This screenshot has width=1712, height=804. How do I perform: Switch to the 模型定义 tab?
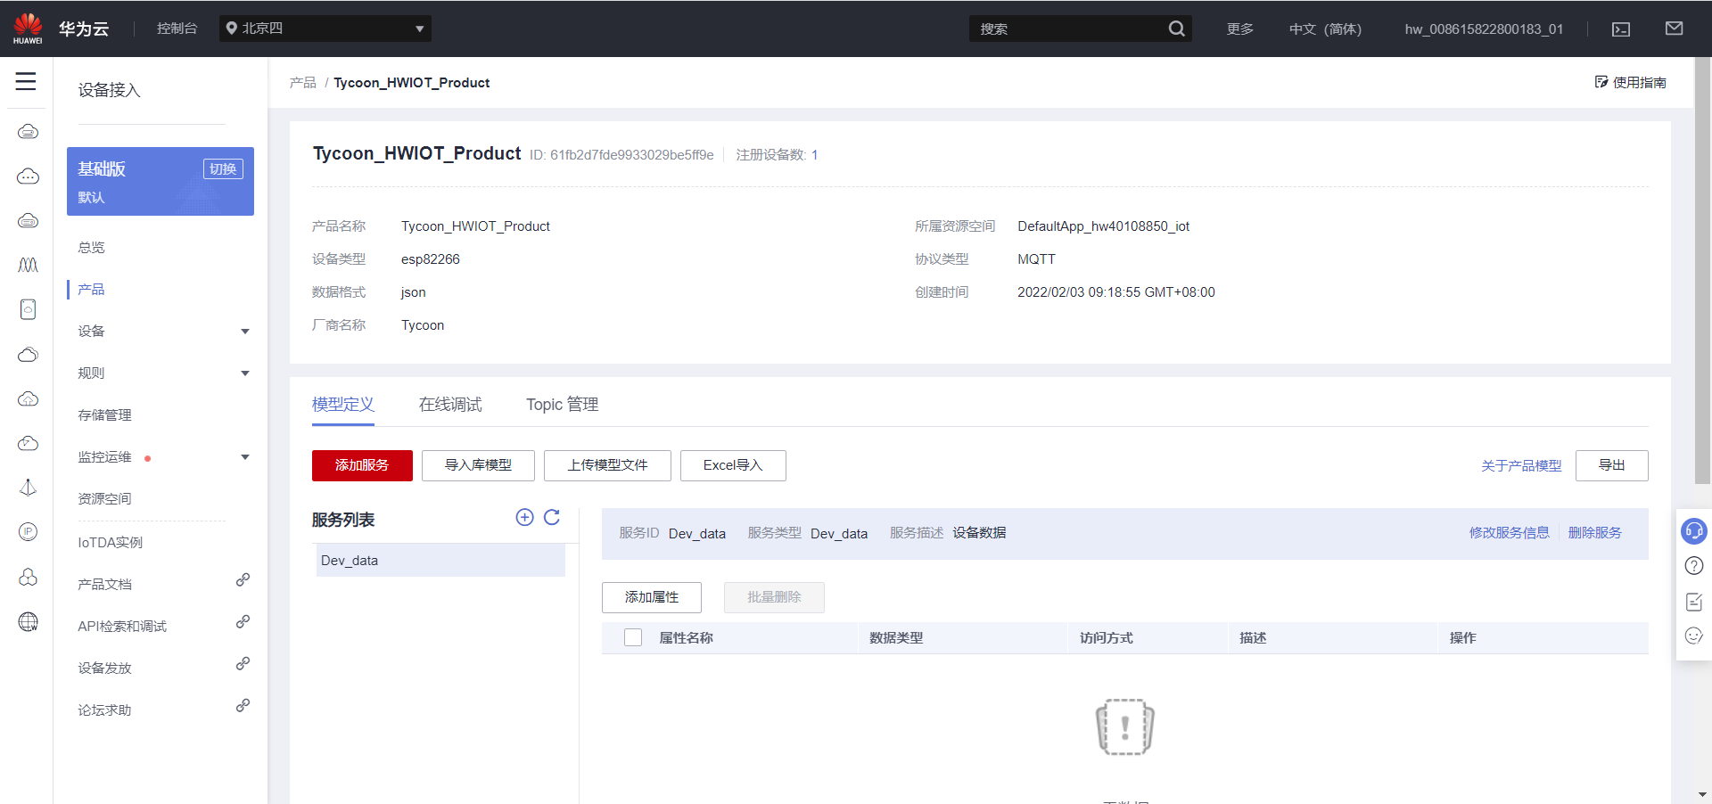(343, 405)
